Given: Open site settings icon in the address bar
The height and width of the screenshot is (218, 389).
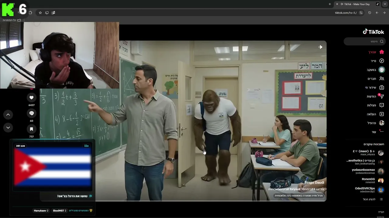Looking at the screenshot, I should [361, 13].
